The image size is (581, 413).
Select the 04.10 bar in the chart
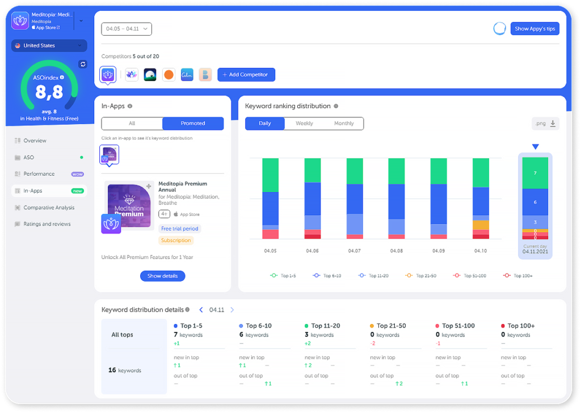pos(481,199)
